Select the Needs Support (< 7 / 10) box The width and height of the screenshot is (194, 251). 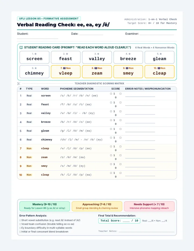coord(149,206)
